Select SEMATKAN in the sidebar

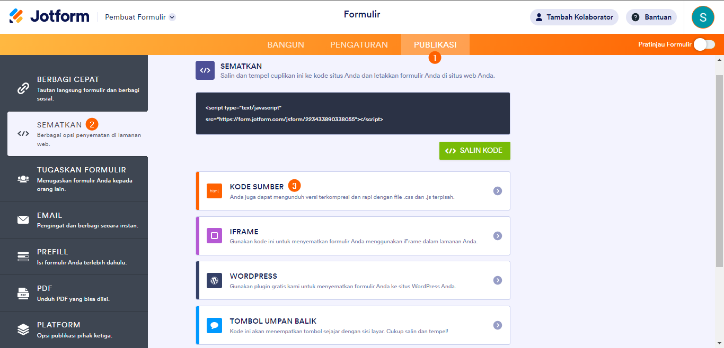coord(77,134)
